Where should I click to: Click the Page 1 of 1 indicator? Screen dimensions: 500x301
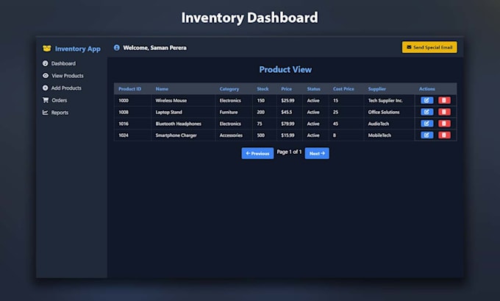click(x=289, y=152)
